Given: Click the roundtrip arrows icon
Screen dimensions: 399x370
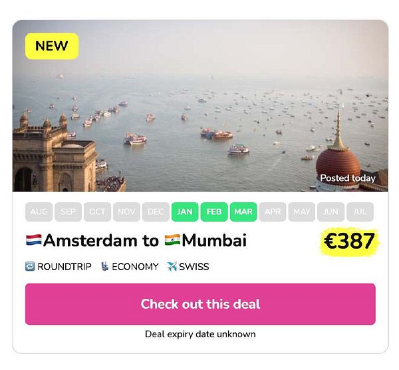Looking at the screenshot, I should (x=30, y=267).
